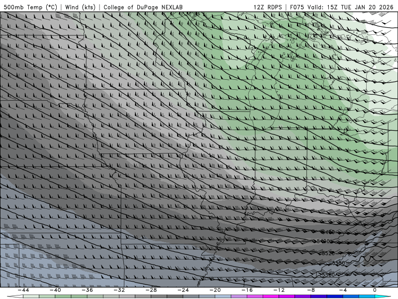Click the -32 colorbar tick label
The height and width of the screenshot is (299, 398).
tap(119, 290)
